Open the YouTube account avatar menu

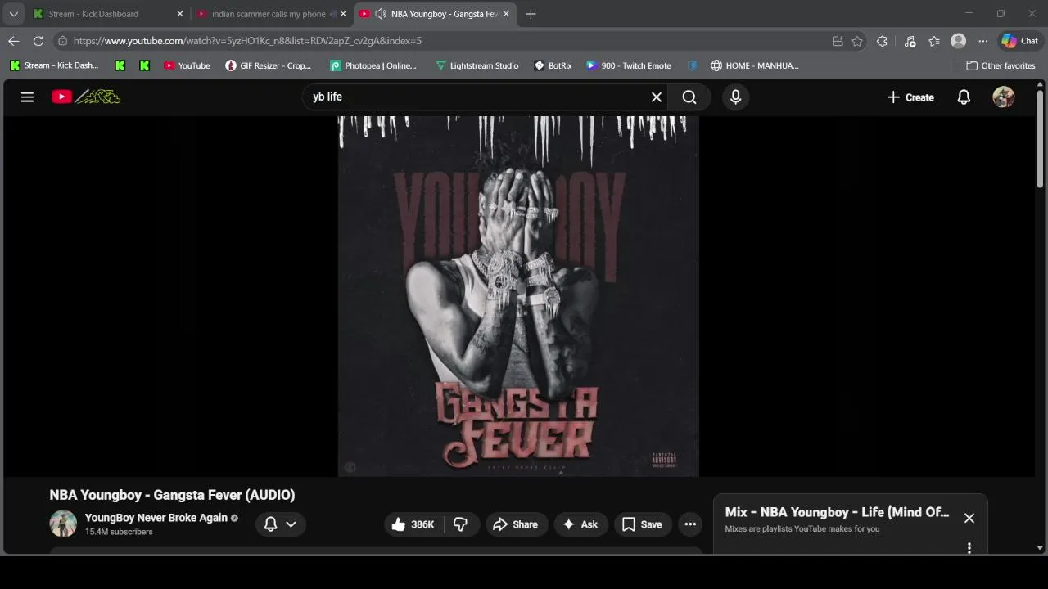tap(1003, 97)
